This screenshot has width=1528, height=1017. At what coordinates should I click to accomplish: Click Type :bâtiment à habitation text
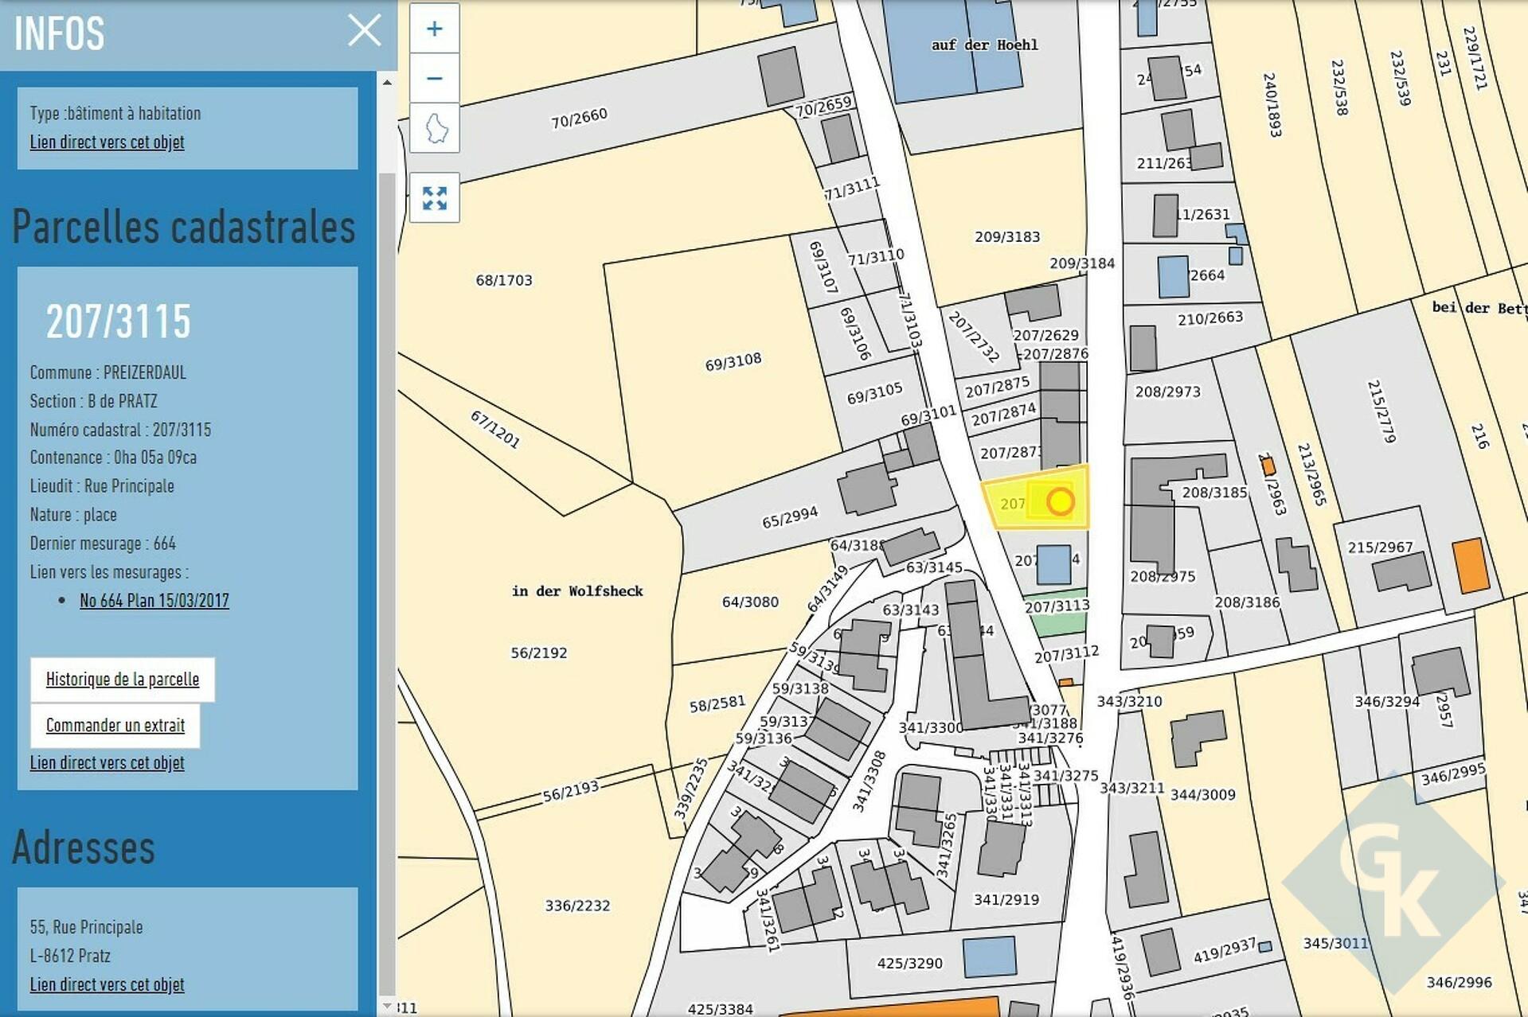[x=115, y=113]
